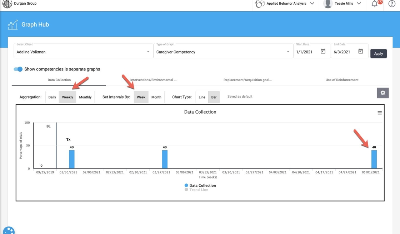Open the chart hamburger export menu
The height and width of the screenshot is (234, 400).
380,113
